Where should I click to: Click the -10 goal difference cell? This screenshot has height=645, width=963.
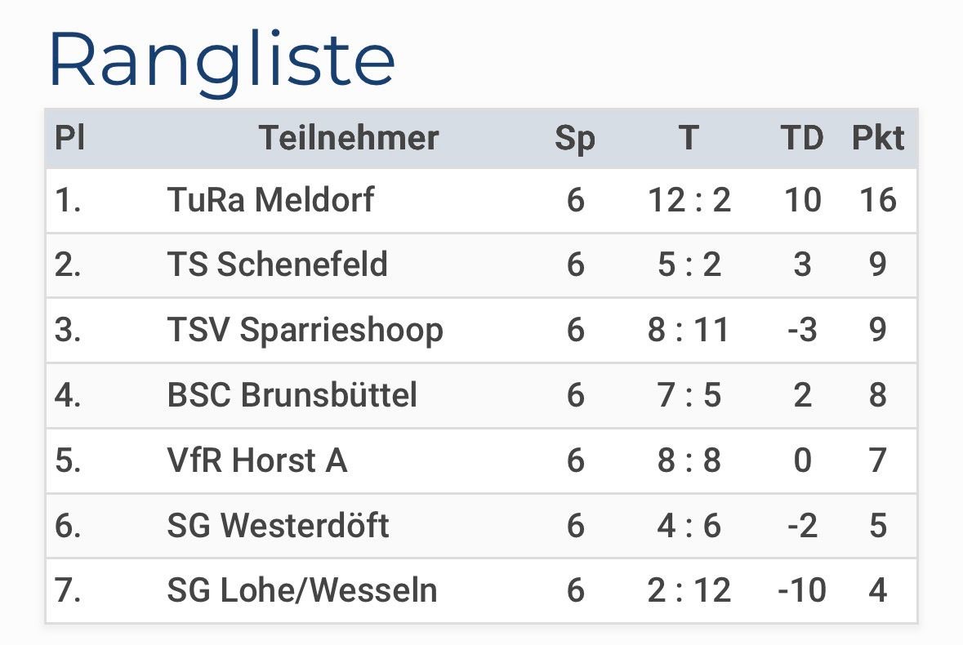point(801,590)
